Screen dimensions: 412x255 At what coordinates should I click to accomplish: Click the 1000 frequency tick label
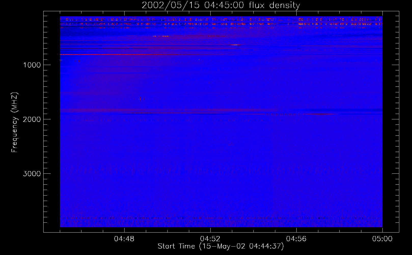(x=32, y=65)
